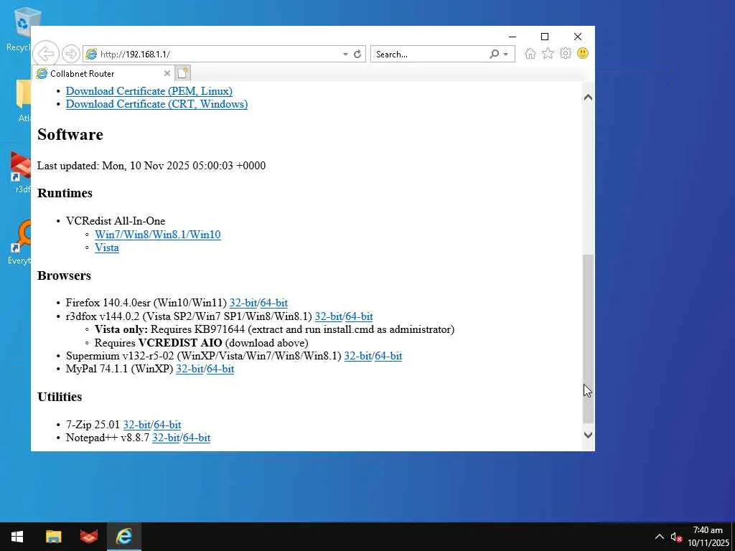
Task: Go forward with the browser forward arrow
Action: (x=71, y=54)
